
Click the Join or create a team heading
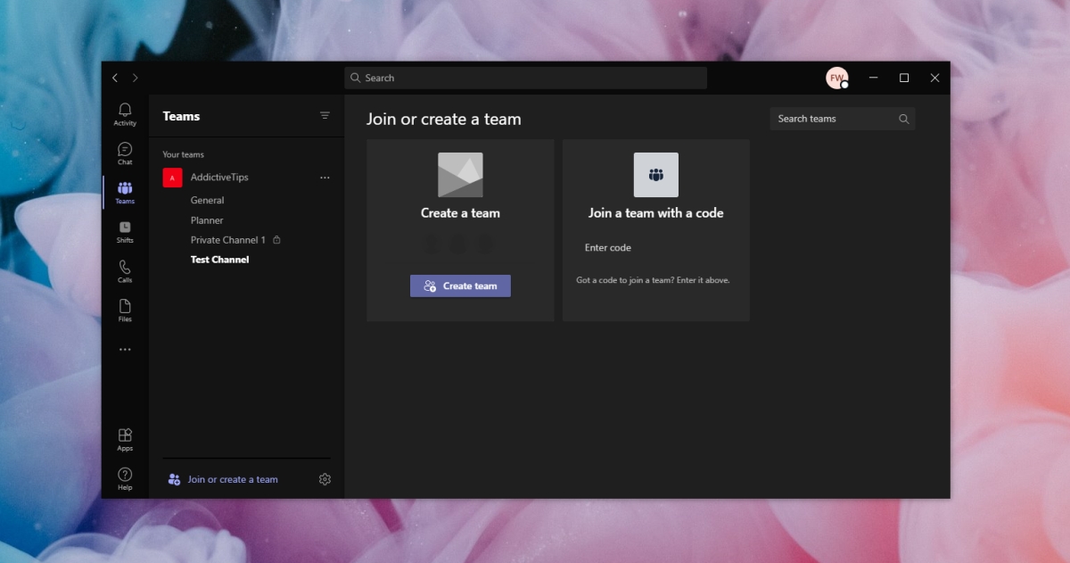[444, 119]
